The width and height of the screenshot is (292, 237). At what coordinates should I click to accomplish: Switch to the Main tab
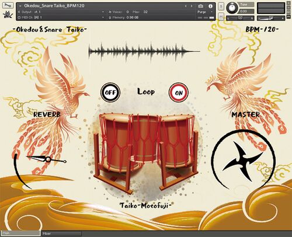(x=20, y=233)
